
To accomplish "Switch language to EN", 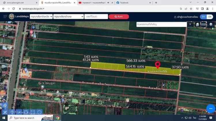I will pos(210,17).
